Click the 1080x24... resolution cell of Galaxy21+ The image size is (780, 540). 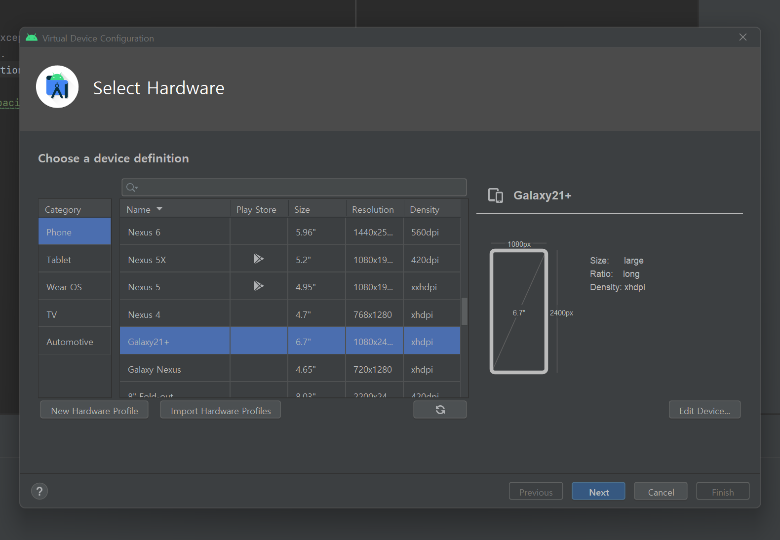tap(375, 341)
